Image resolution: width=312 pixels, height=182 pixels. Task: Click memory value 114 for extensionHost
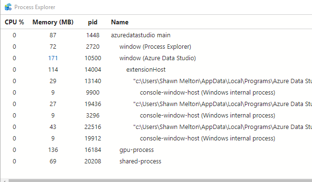point(53,70)
